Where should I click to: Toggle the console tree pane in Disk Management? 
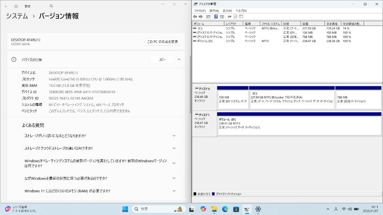point(208,16)
